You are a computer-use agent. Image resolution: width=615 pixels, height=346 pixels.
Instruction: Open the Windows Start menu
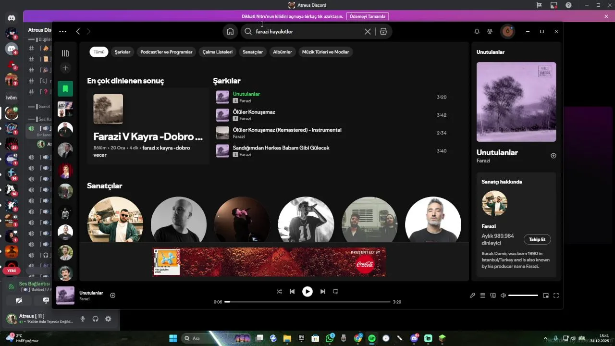click(x=173, y=338)
